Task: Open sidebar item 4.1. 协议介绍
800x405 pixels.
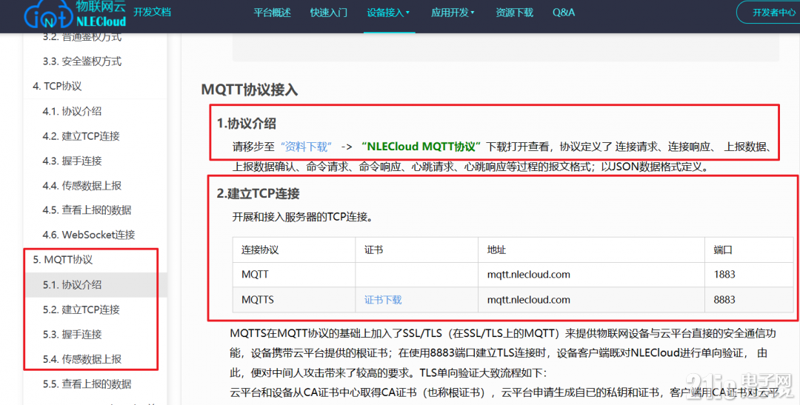Action: click(x=72, y=111)
